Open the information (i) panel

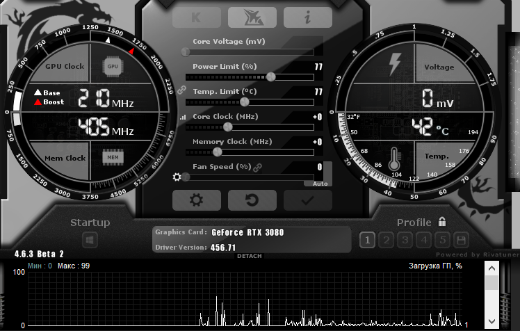(x=308, y=17)
